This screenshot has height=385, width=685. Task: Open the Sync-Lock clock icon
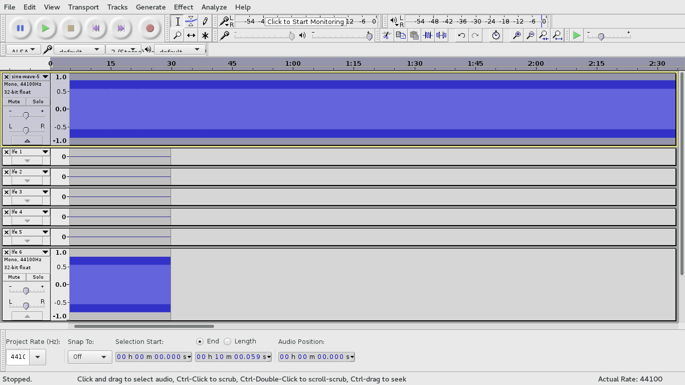click(495, 35)
